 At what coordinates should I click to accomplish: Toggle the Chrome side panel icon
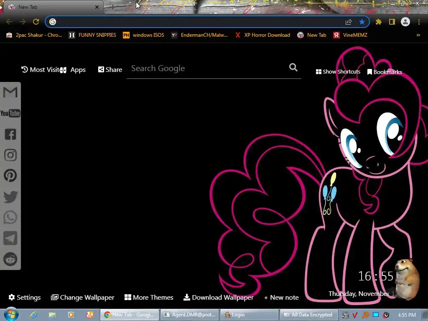(392, 22)
